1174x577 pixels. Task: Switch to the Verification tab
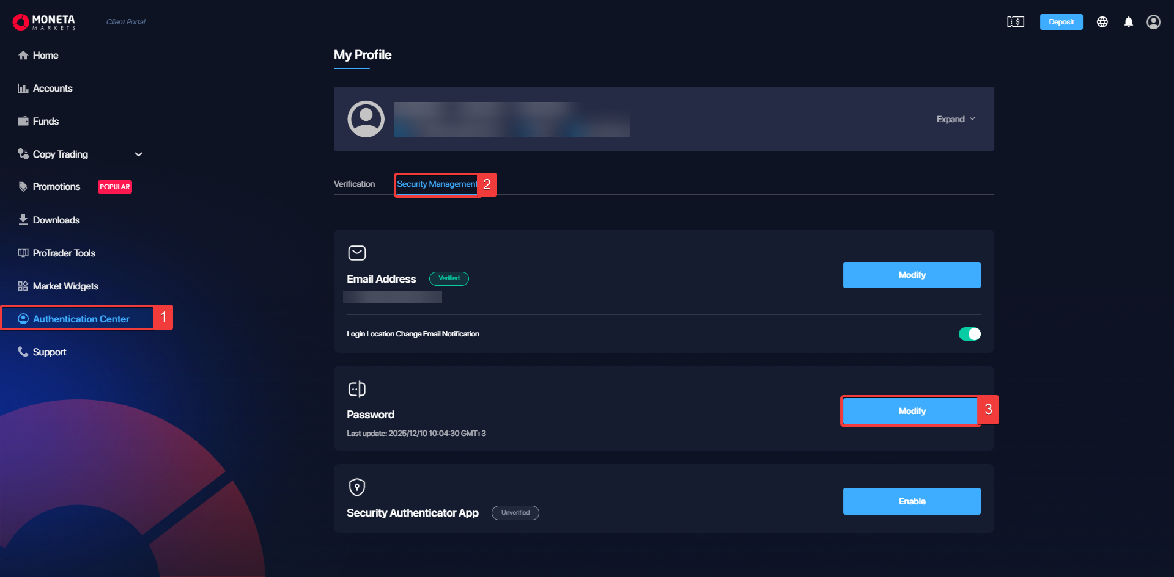354,184
